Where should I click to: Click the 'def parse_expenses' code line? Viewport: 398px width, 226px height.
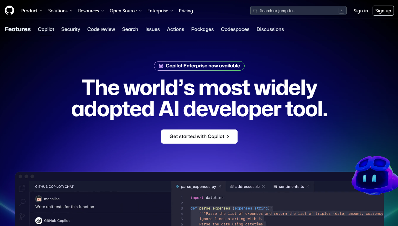pyautogui.click(x=231, y=208)
